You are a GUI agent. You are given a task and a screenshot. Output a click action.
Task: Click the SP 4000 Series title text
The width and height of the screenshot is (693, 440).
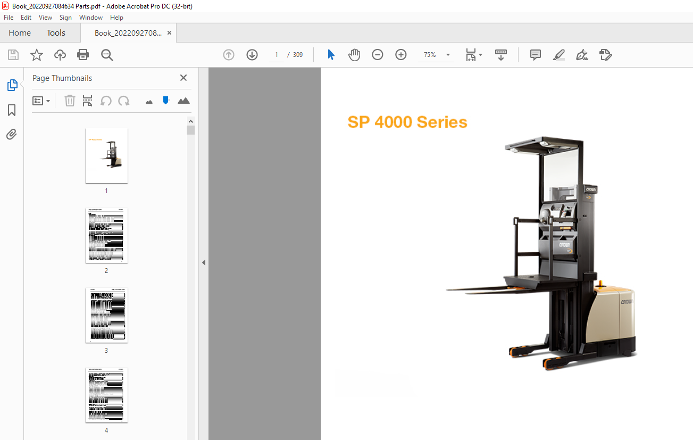point(407,122)
